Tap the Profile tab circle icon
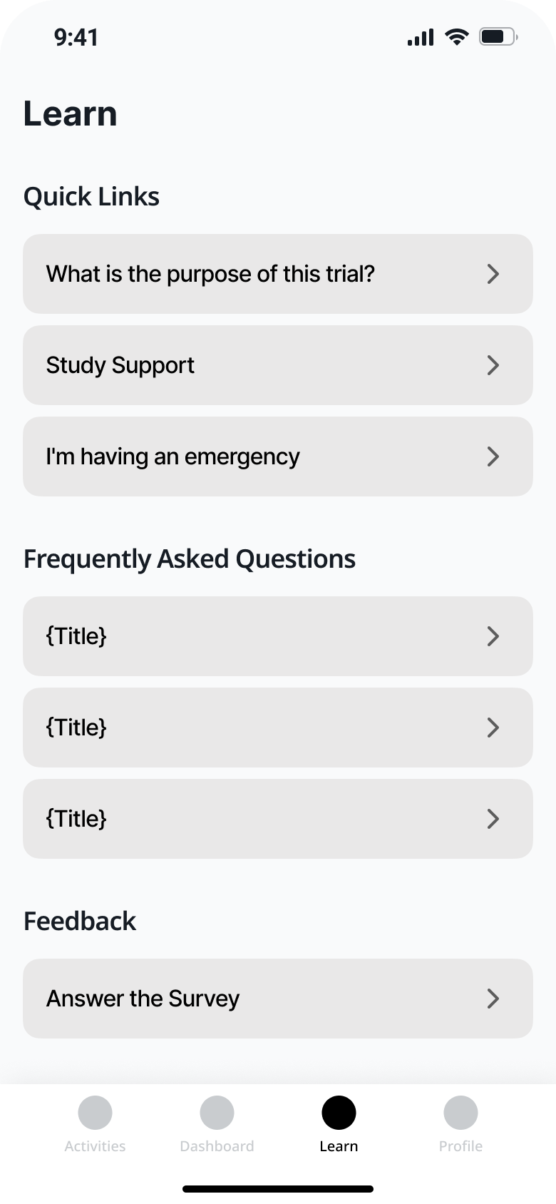The height and width of the screenshot is (1204, 556). (460, 1113)
